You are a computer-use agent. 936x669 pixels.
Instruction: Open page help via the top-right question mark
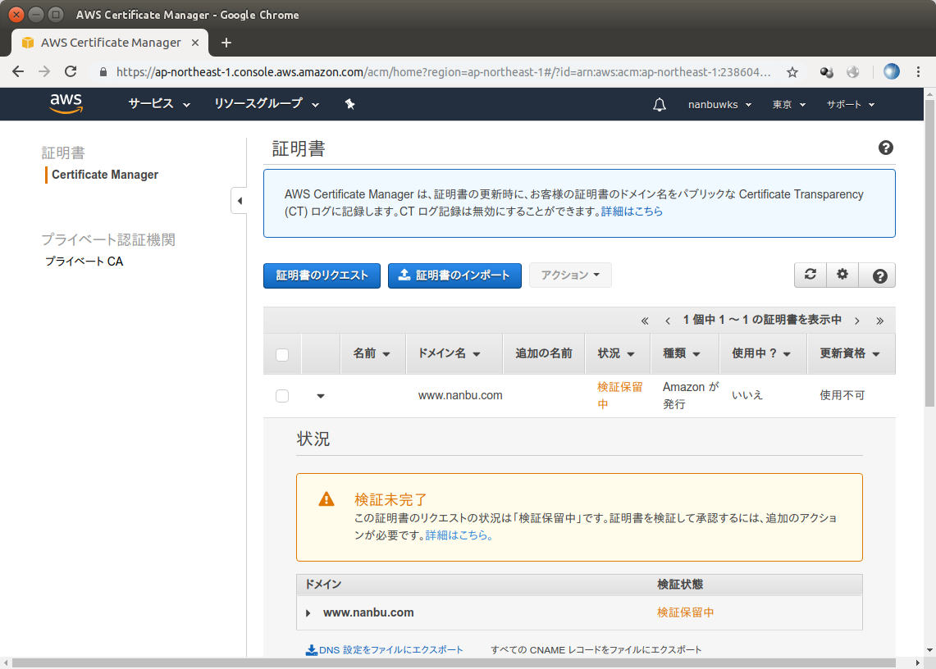(886, 148)
